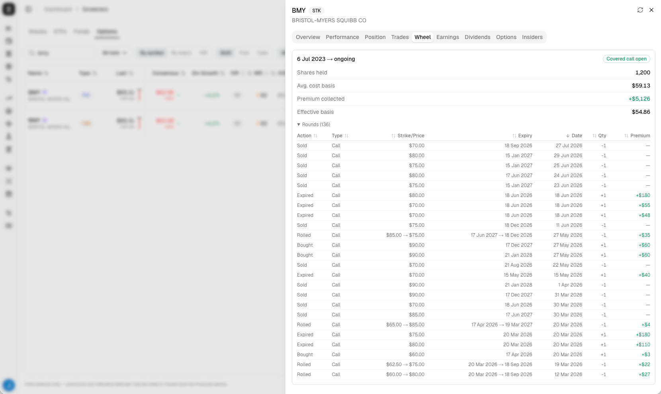Screen dimensions: 661x394
Task: Select the Shares held value 1,200
Action: tap(643, 72)
